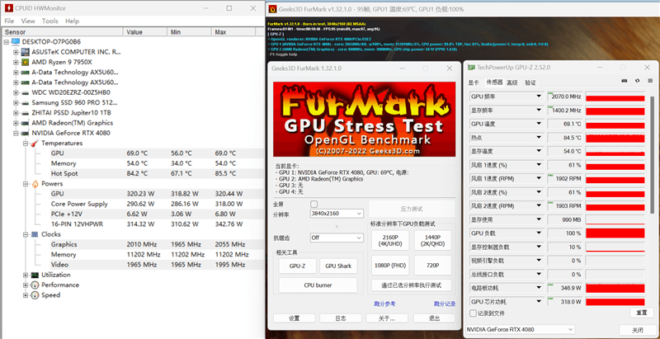Collapse the NVIDIA GeForce RTX 4080 node
The image size is (660, 339).
[16, 133]
